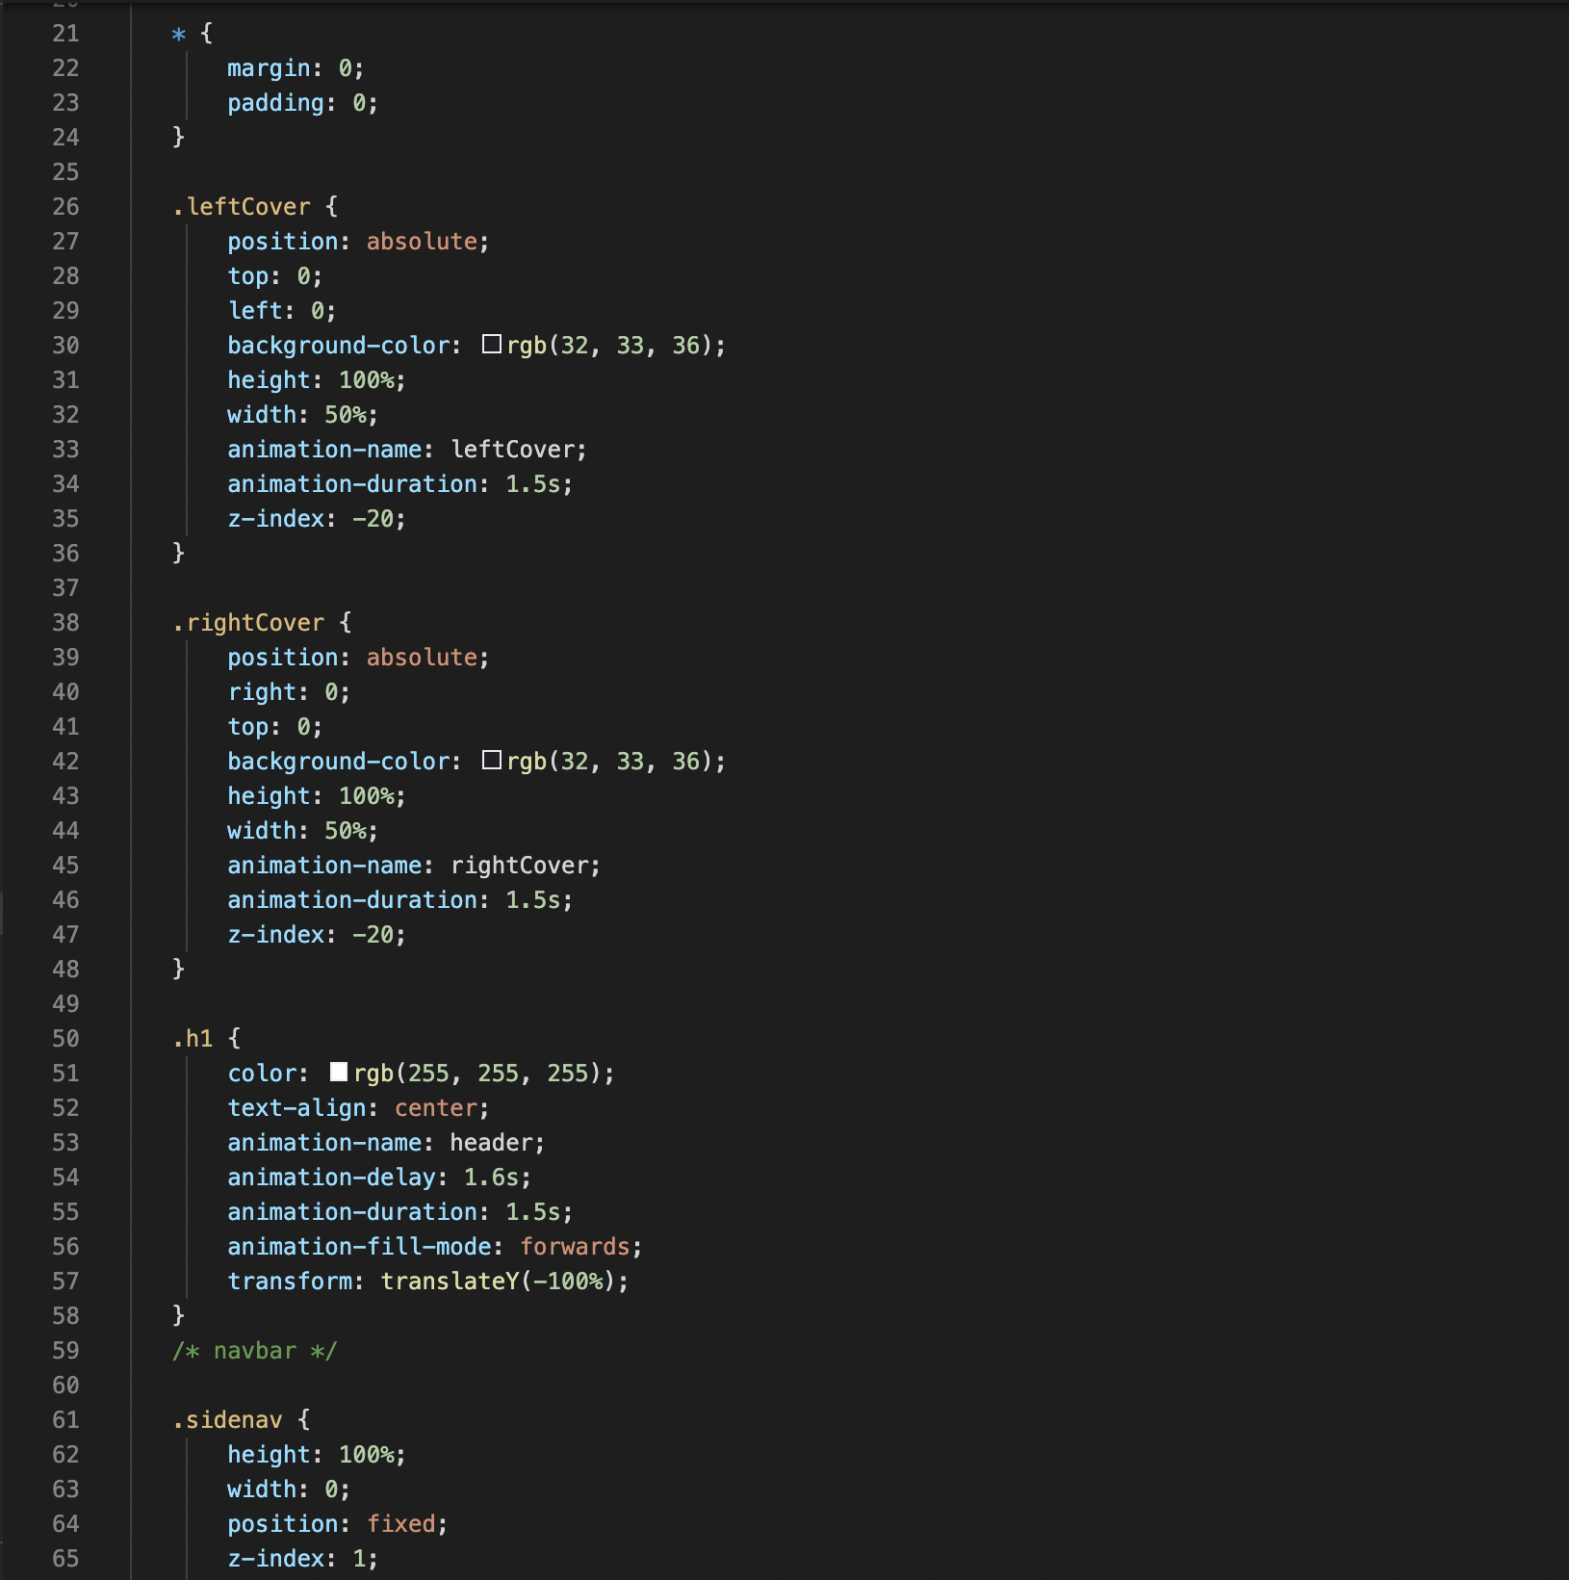Click the translateY transform value

(x=502, y=1281)
